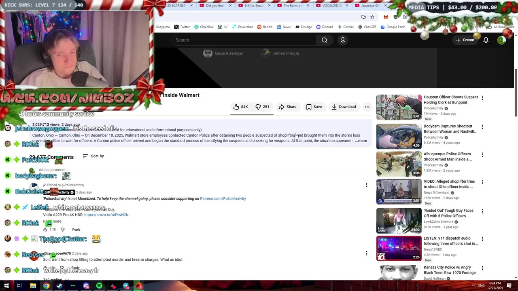Switch to 'The Ruins of' browser tab
518x291 pixels.
(x=292, y=6)
